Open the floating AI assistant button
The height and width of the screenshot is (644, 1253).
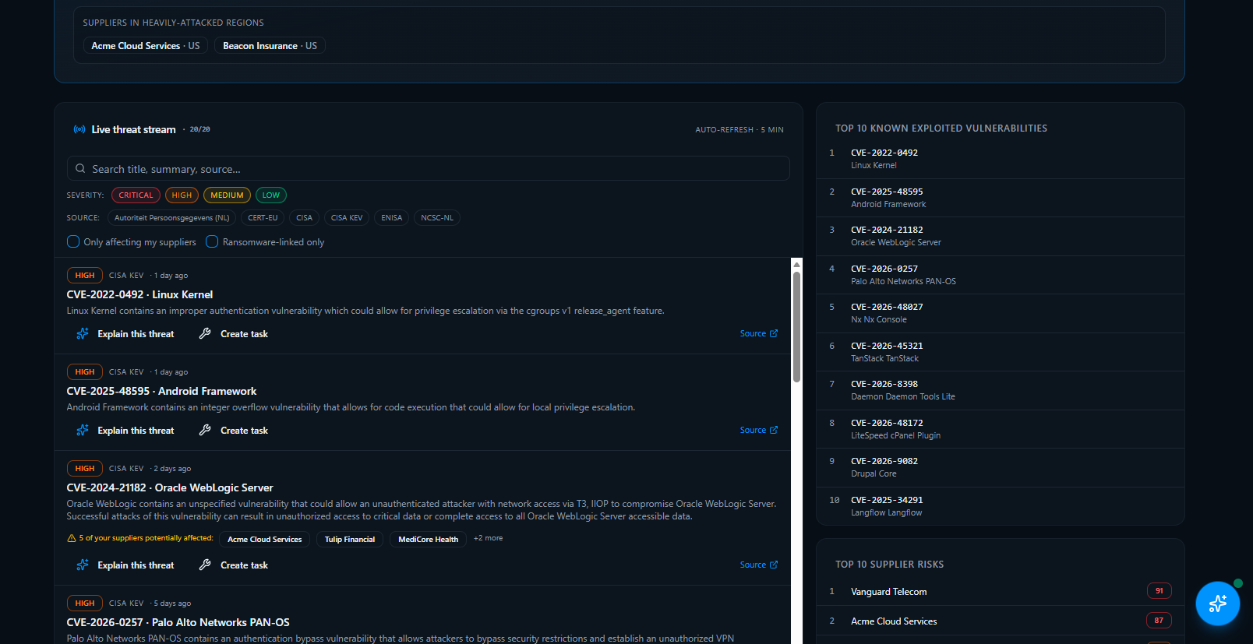pos(1218,603)
